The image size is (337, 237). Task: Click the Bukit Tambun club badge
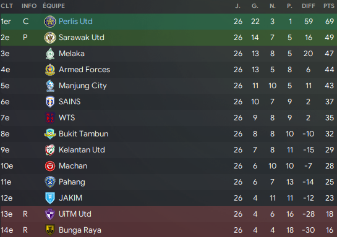click(50, 134)
